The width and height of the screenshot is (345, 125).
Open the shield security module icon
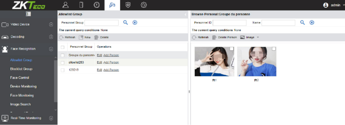pos(128,5)
